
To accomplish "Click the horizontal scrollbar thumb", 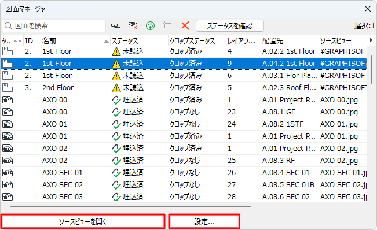I will [x=130, y=206].
